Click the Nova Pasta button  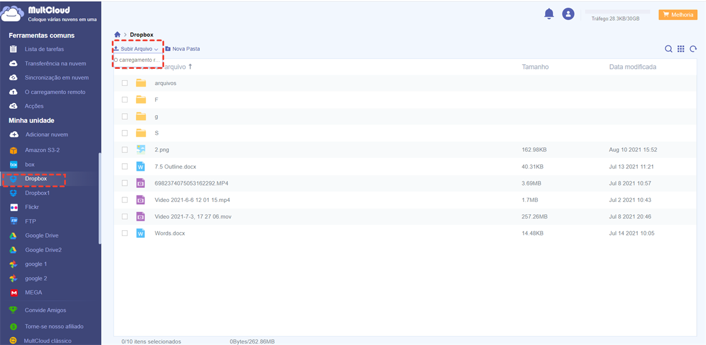click(182, 49)
